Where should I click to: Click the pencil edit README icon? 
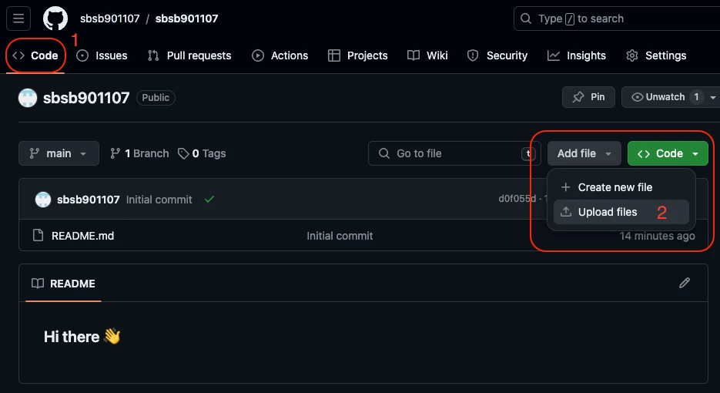tap(684, 283)
